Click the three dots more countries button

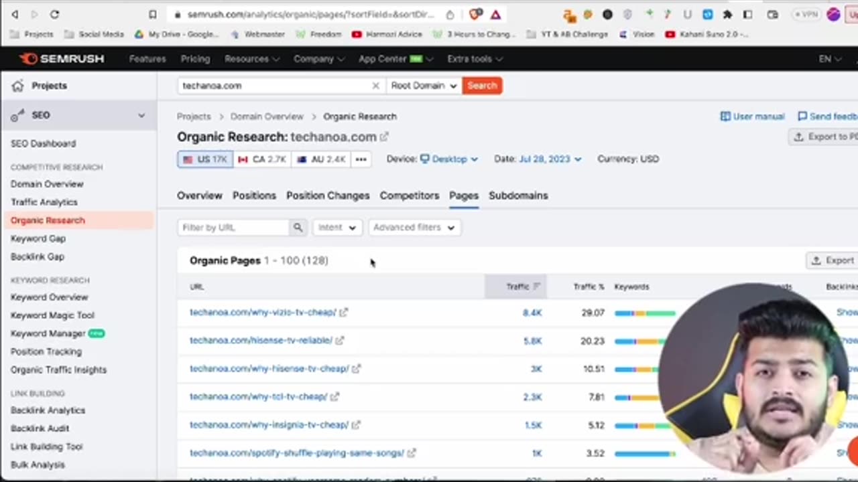pos(361,159)
